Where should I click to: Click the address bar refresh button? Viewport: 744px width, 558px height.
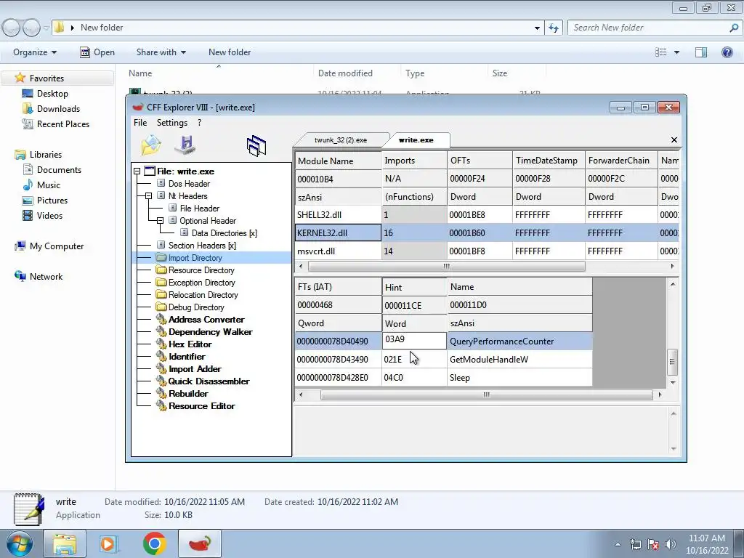(x=554, y=28)
